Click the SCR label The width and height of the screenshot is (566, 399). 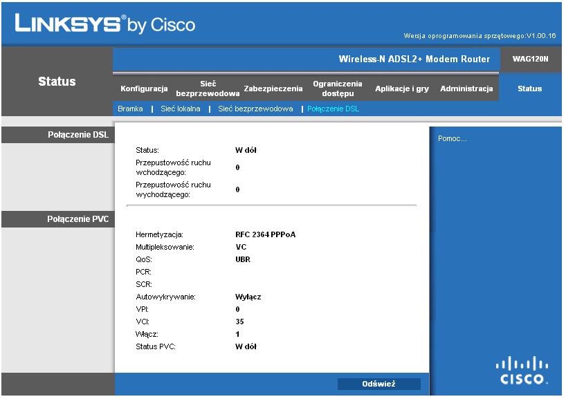pyautogui.click(x=144, y=284)
